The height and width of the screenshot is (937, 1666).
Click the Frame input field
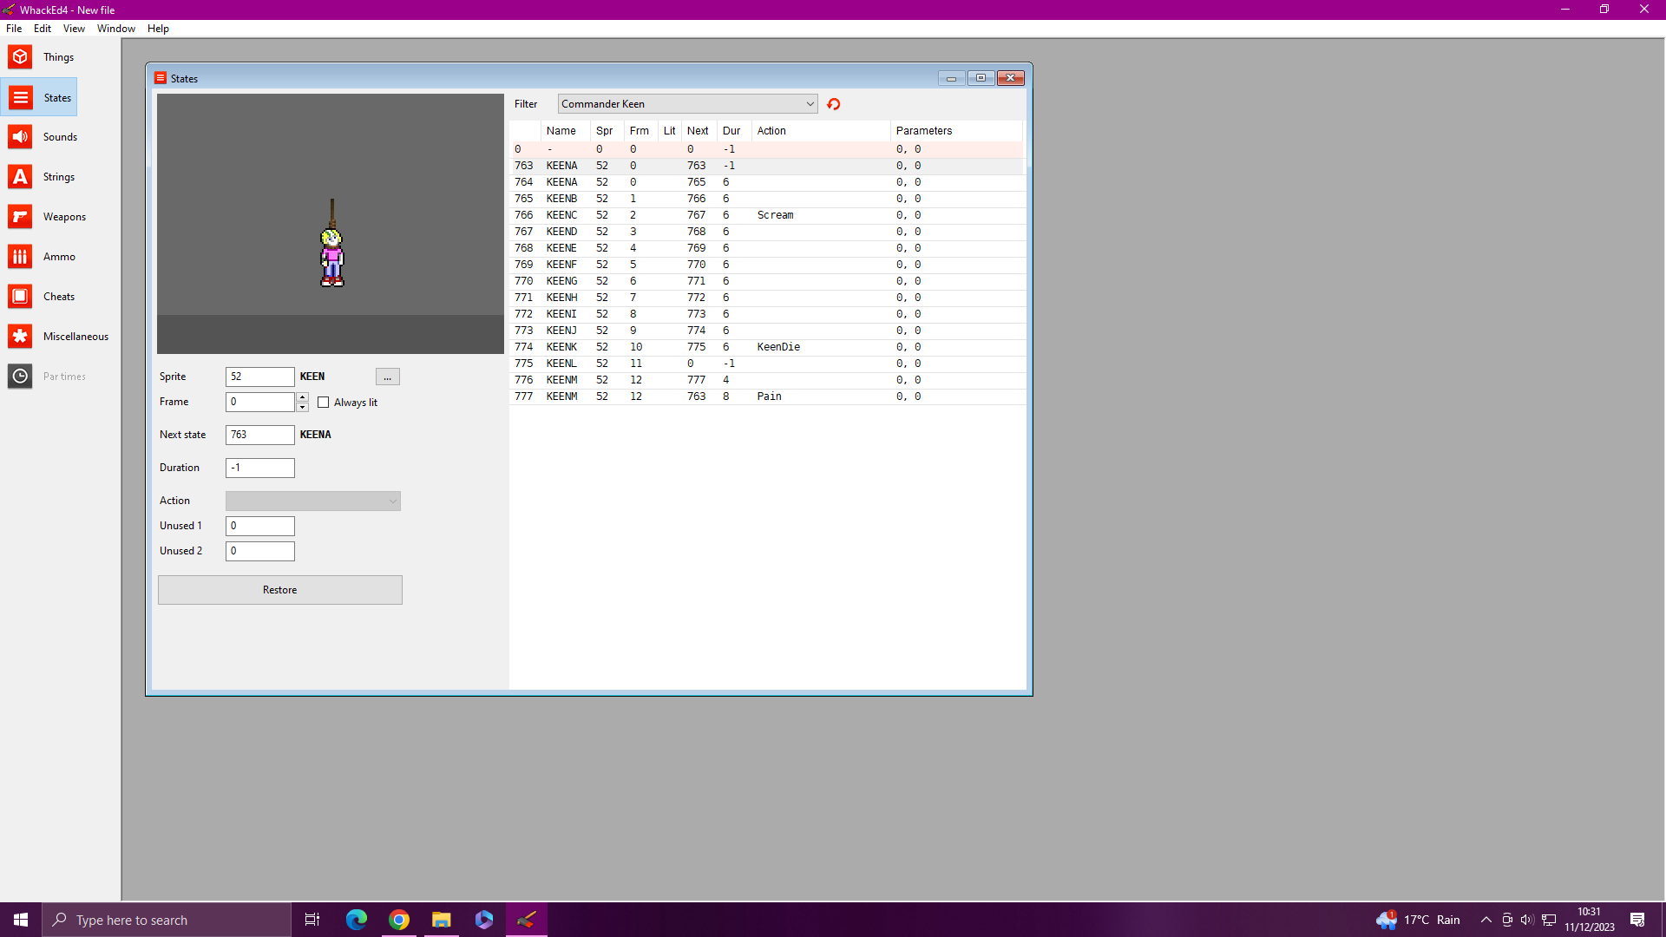click(260, 402)
